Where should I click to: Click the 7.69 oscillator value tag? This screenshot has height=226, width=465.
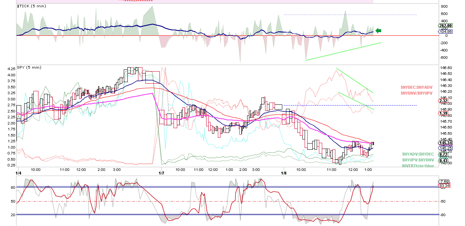click(444, 181)
